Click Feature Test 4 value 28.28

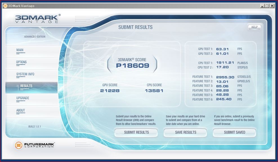tap(222, 90)
